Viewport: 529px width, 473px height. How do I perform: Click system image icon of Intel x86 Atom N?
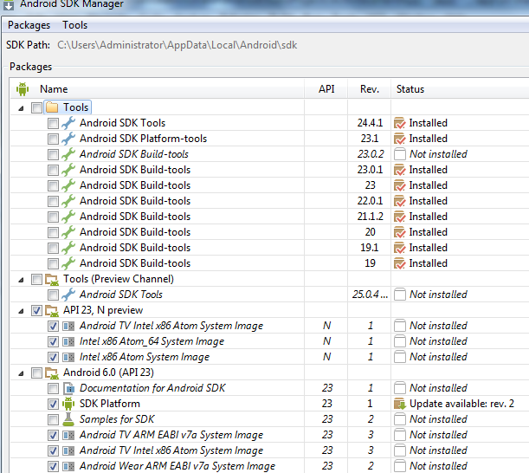click(68, 357)
